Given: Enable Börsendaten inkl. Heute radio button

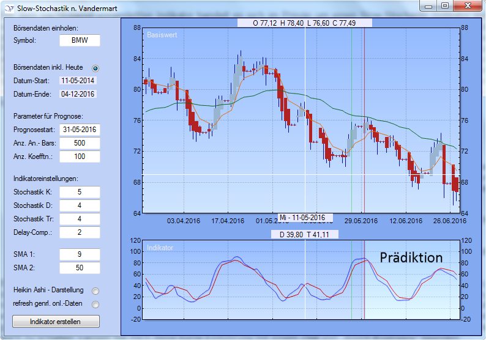Looking at the screenshot, I should pyautogui.click(x=95, y=68).
